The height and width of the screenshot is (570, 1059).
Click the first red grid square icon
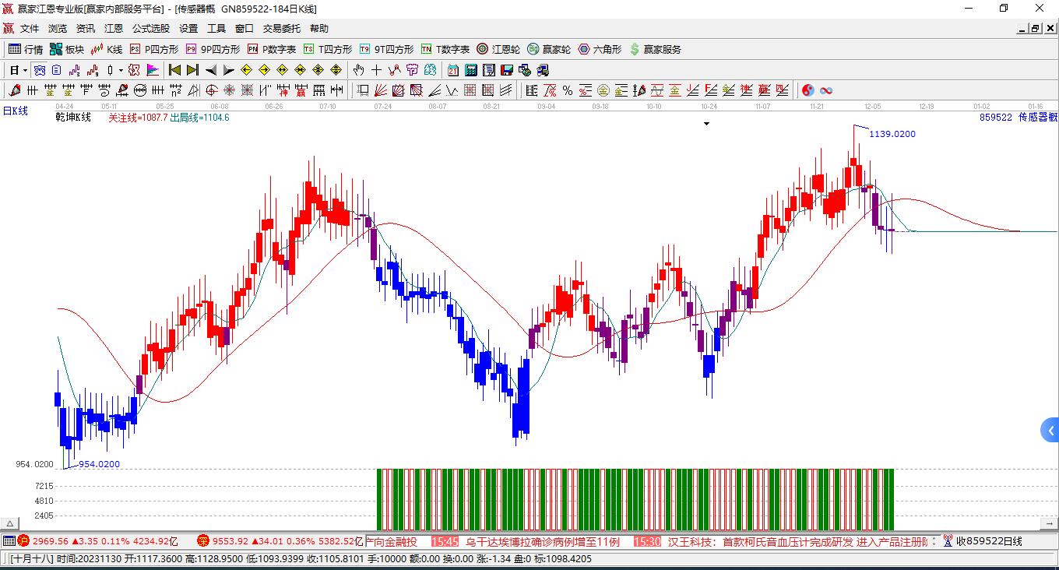pos(470,90)
